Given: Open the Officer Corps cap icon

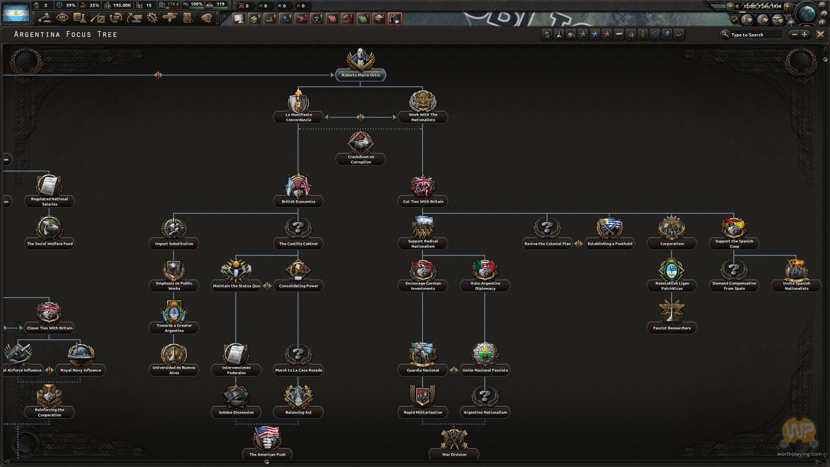Looking at the screenshot, I should coord(207,18).
